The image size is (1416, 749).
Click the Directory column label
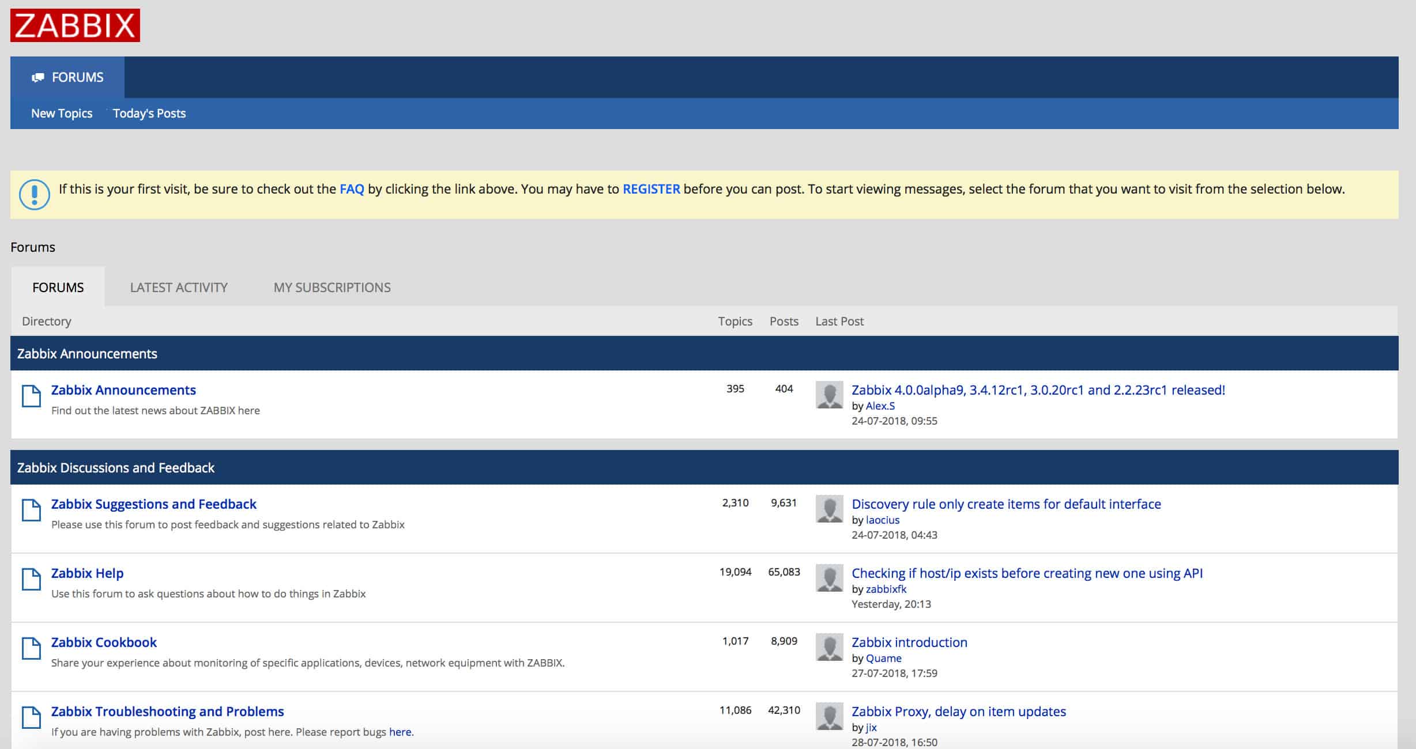[x=47, y=321]
